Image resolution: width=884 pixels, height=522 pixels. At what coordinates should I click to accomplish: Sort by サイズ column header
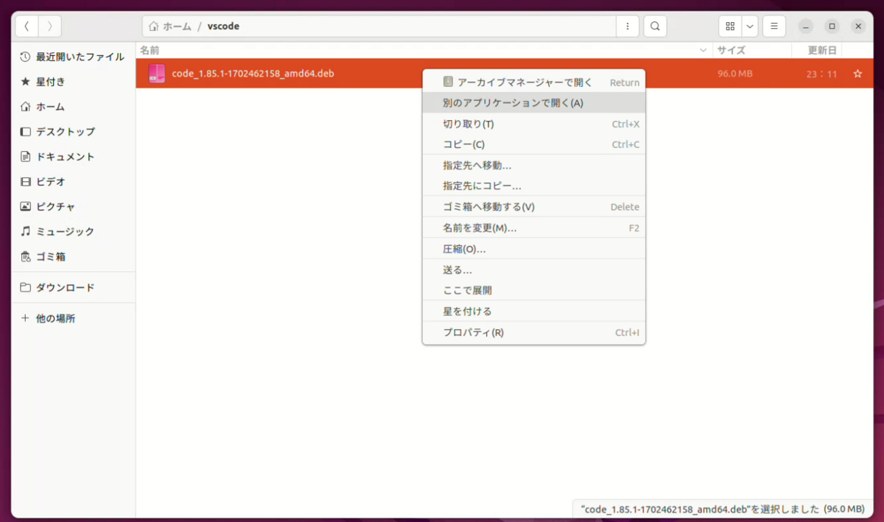tap(751, 50)
